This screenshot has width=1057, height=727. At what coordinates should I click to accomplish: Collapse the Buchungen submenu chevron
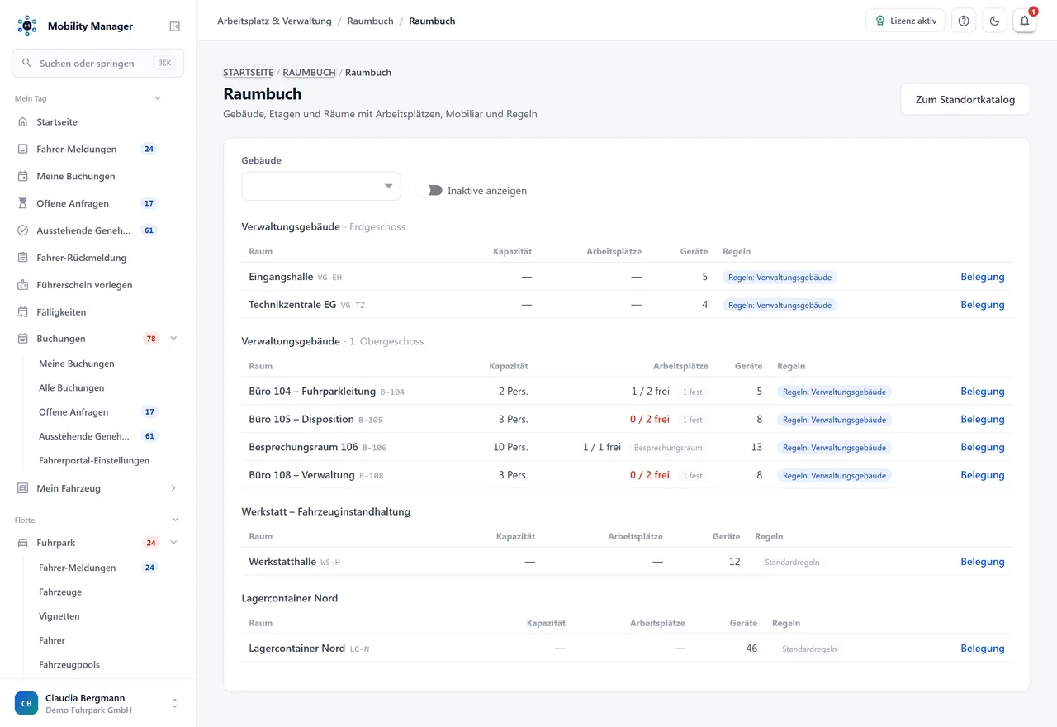coord(173,339)
